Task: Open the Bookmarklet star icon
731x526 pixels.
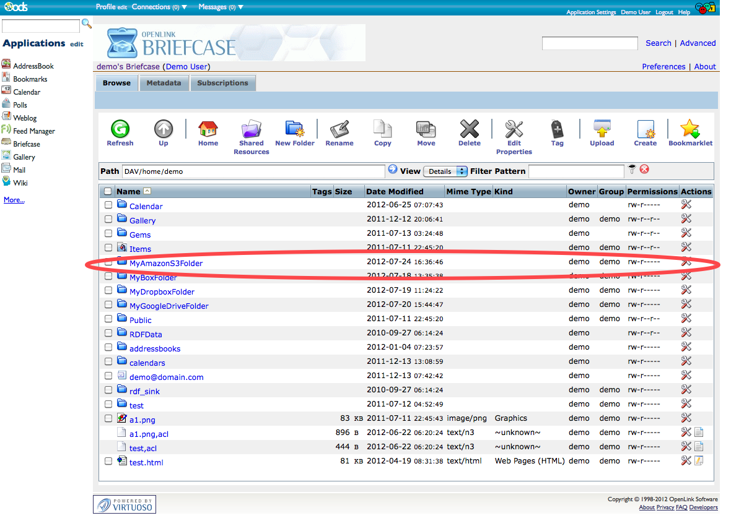Action: coord(689,129)
